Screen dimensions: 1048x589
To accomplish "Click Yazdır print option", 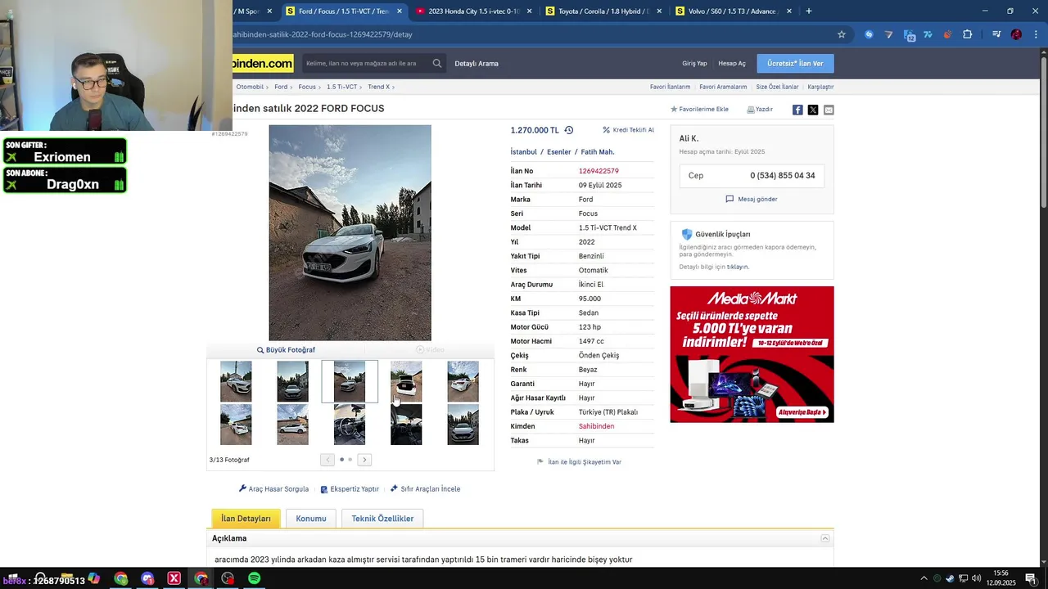I will pyautogui.click(x=760, y=109).
